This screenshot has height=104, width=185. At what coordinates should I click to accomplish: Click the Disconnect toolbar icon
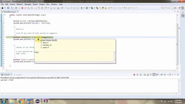coord(25,8)
